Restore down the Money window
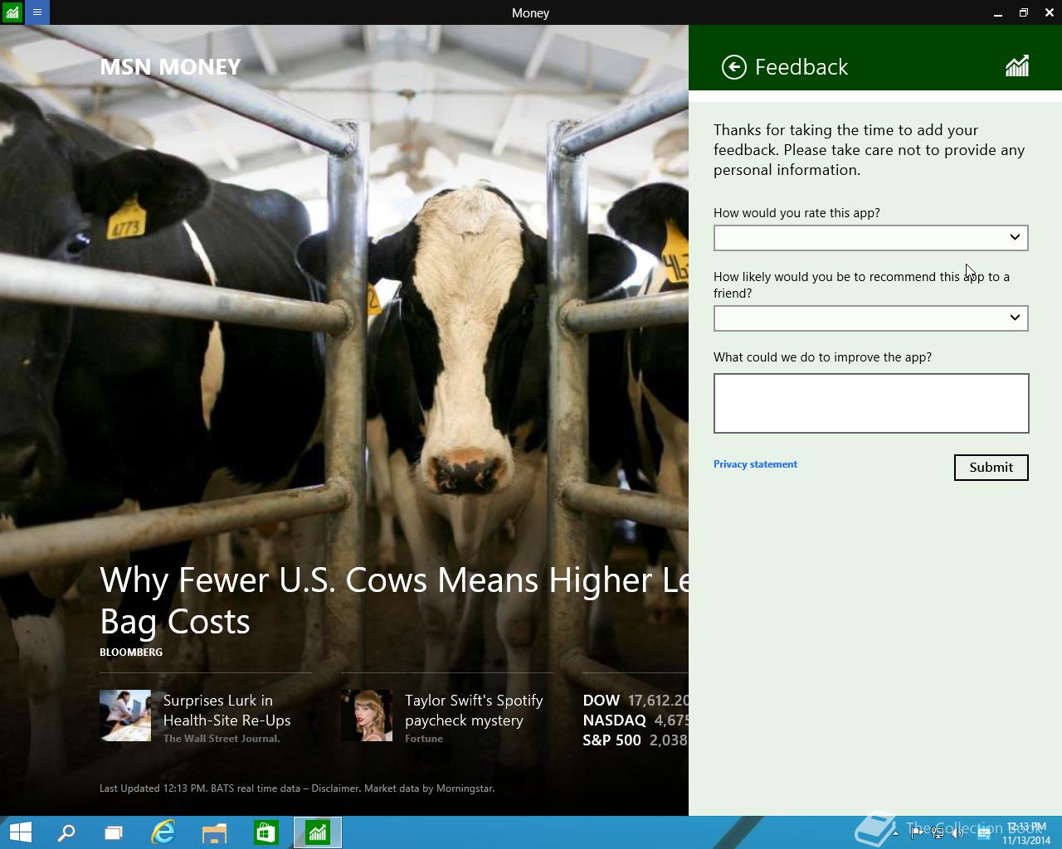The width and height of the screenshot is (1062, 849). (x=1024, y=12)
